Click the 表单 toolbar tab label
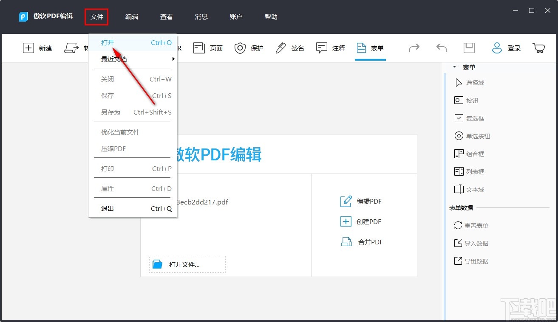 [x=377, y=48]
